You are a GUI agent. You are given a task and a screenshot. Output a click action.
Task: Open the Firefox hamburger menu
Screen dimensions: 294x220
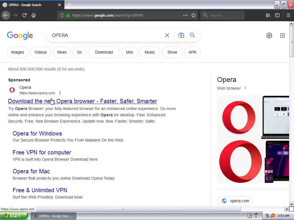289,15
